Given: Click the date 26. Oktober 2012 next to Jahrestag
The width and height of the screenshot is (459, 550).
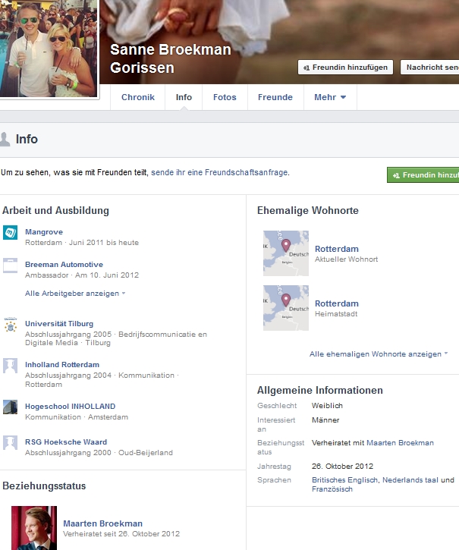Looking at the screenshot, I should (x=342, y=466).
